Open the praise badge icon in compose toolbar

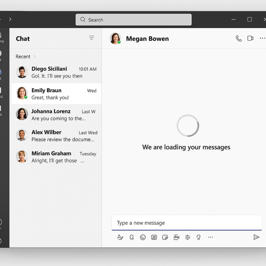tap(198, 237)
